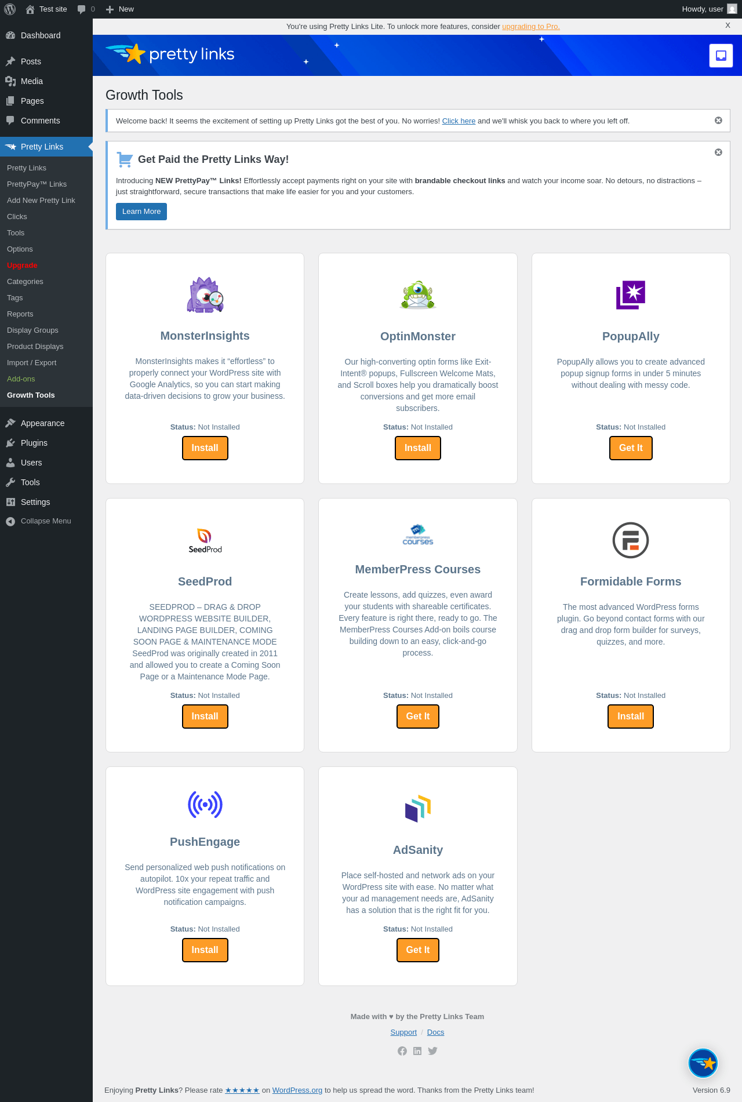
Task: Install the Formidable Forms plugin
Action: [631, 717]
